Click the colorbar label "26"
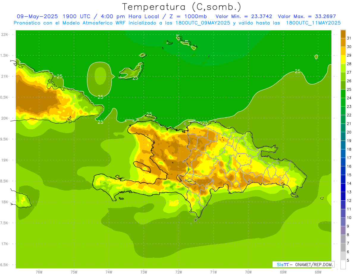Viewport: 357px width, 276px height. click(349, 81)
